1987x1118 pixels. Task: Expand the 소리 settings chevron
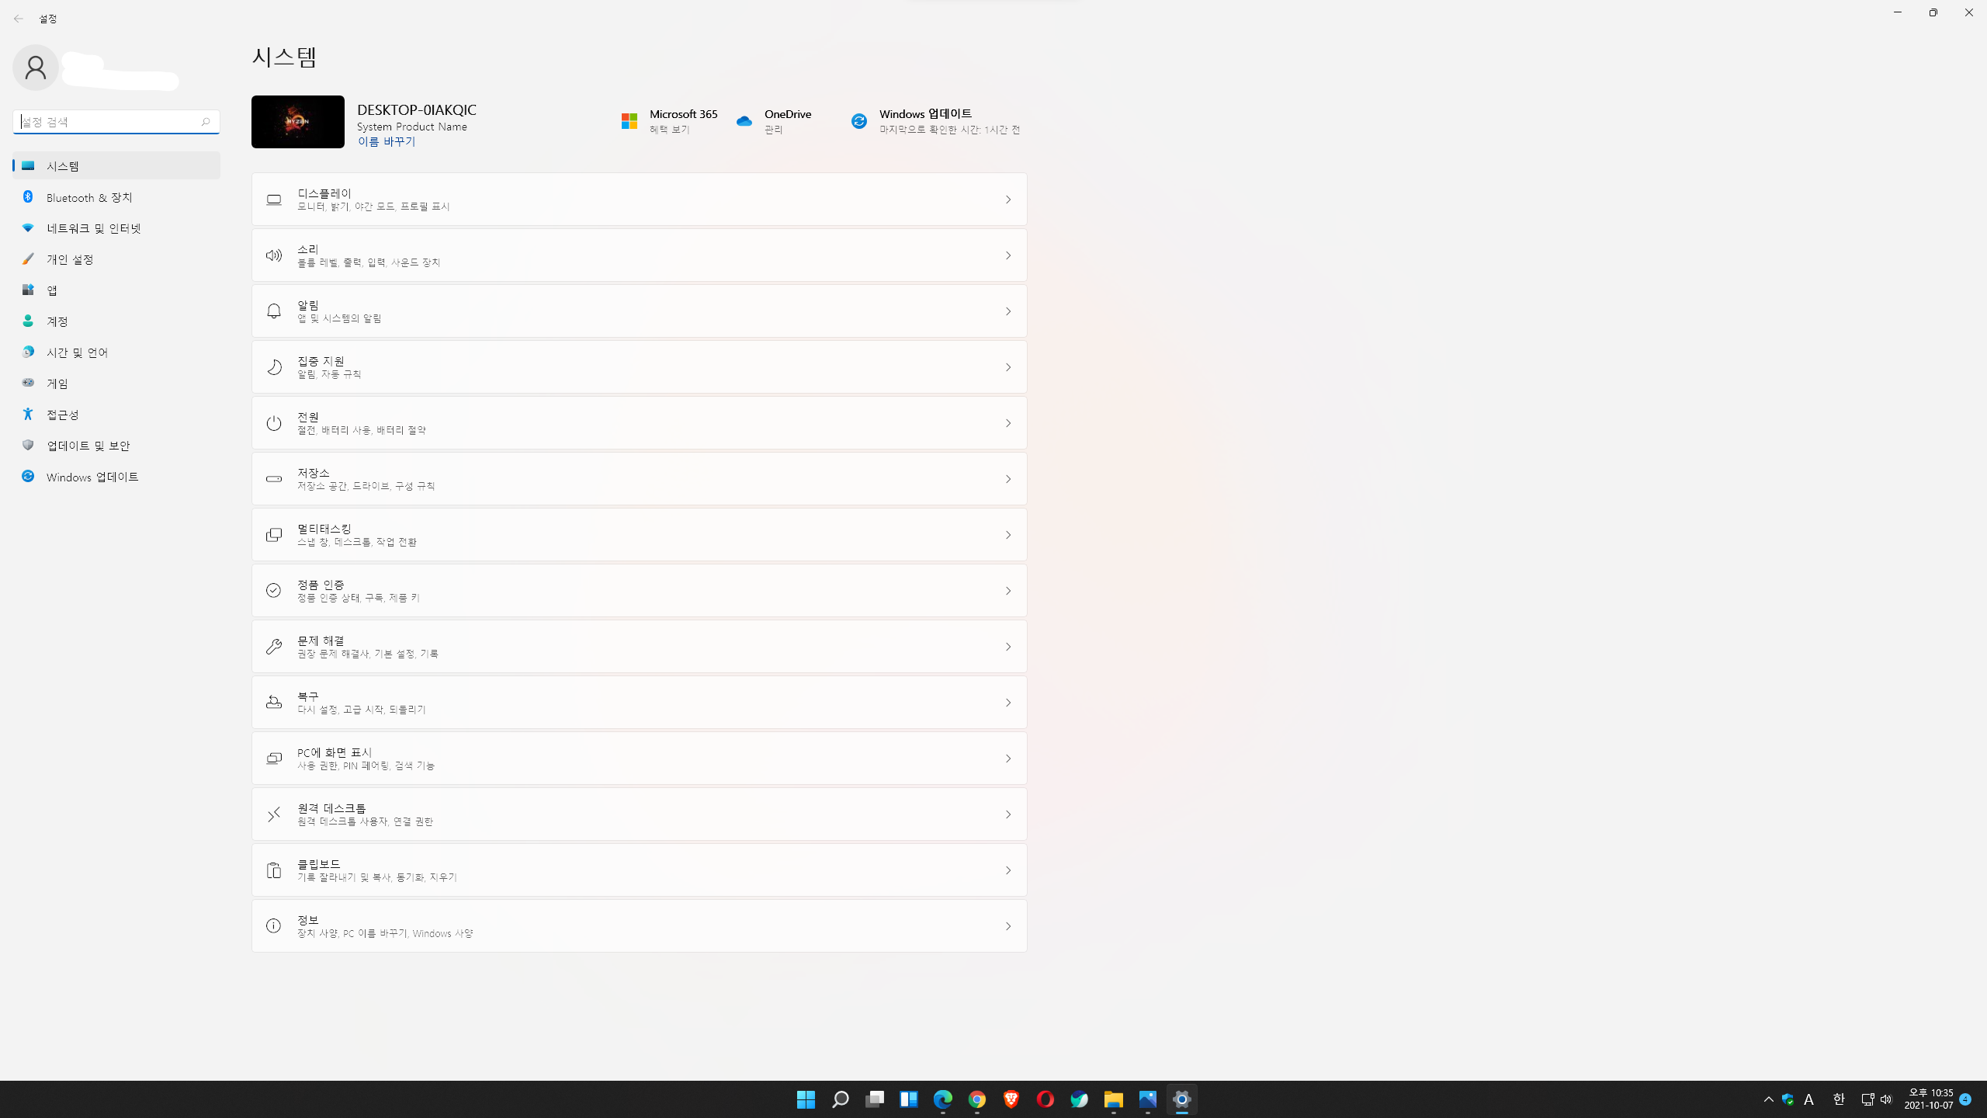tap(1007, 255)
